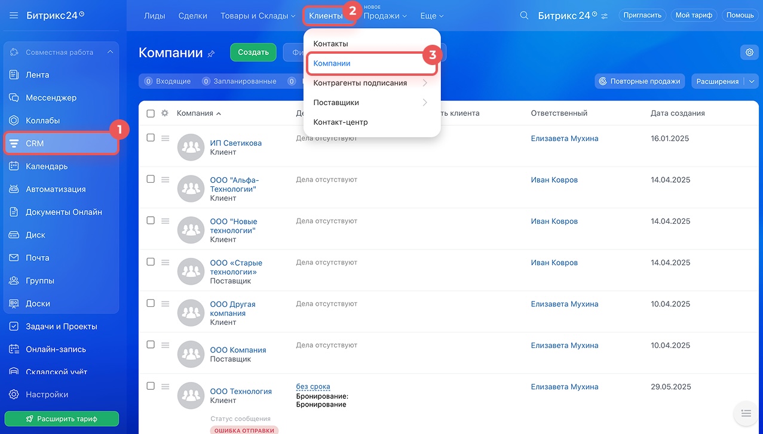Click the search magnifier icon in header
This screenshot has width=763, height=434.
click(524, 16)
